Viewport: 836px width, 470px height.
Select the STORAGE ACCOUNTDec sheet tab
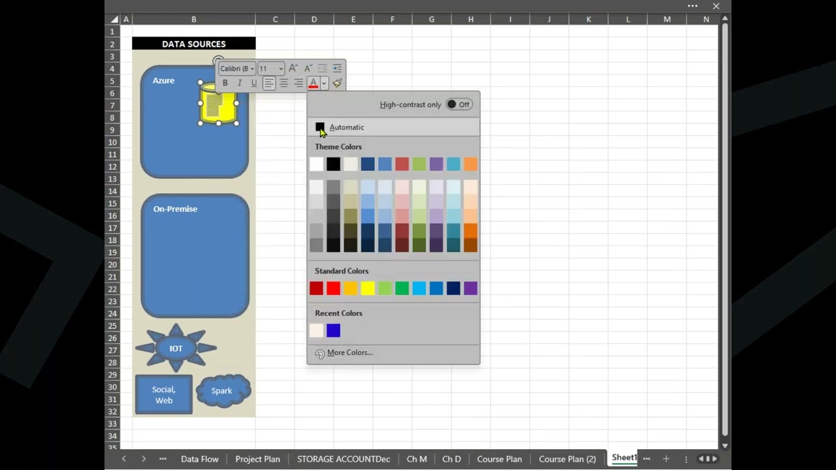[x=344, y=459]
